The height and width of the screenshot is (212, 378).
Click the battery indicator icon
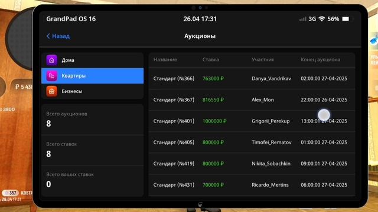[346, 19]
